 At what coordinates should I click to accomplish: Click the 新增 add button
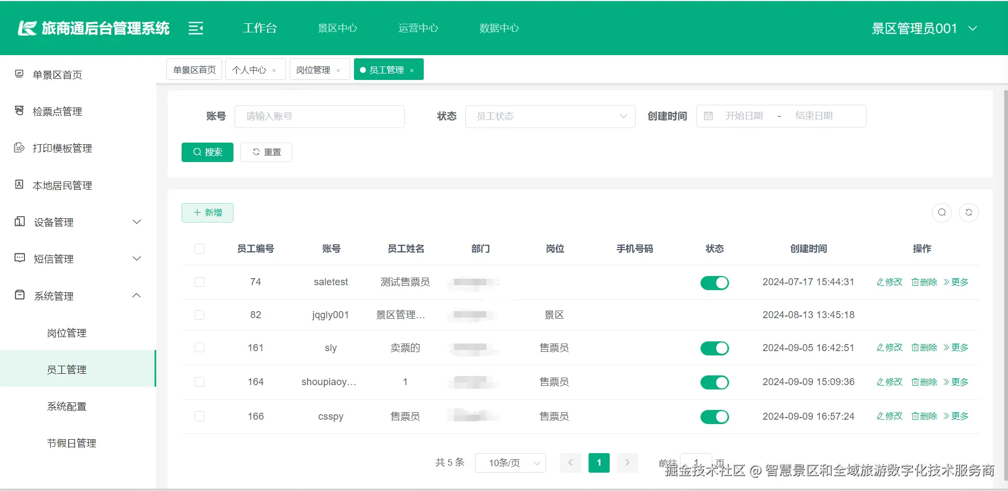207,212
